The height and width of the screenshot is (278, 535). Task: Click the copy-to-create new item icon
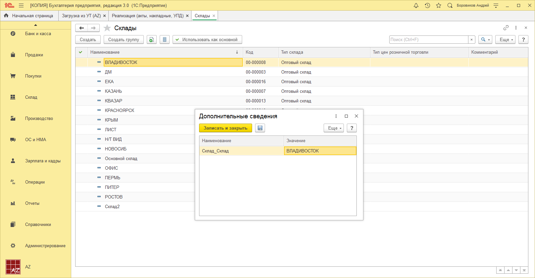pyautogui.click(x=152, y=39)
